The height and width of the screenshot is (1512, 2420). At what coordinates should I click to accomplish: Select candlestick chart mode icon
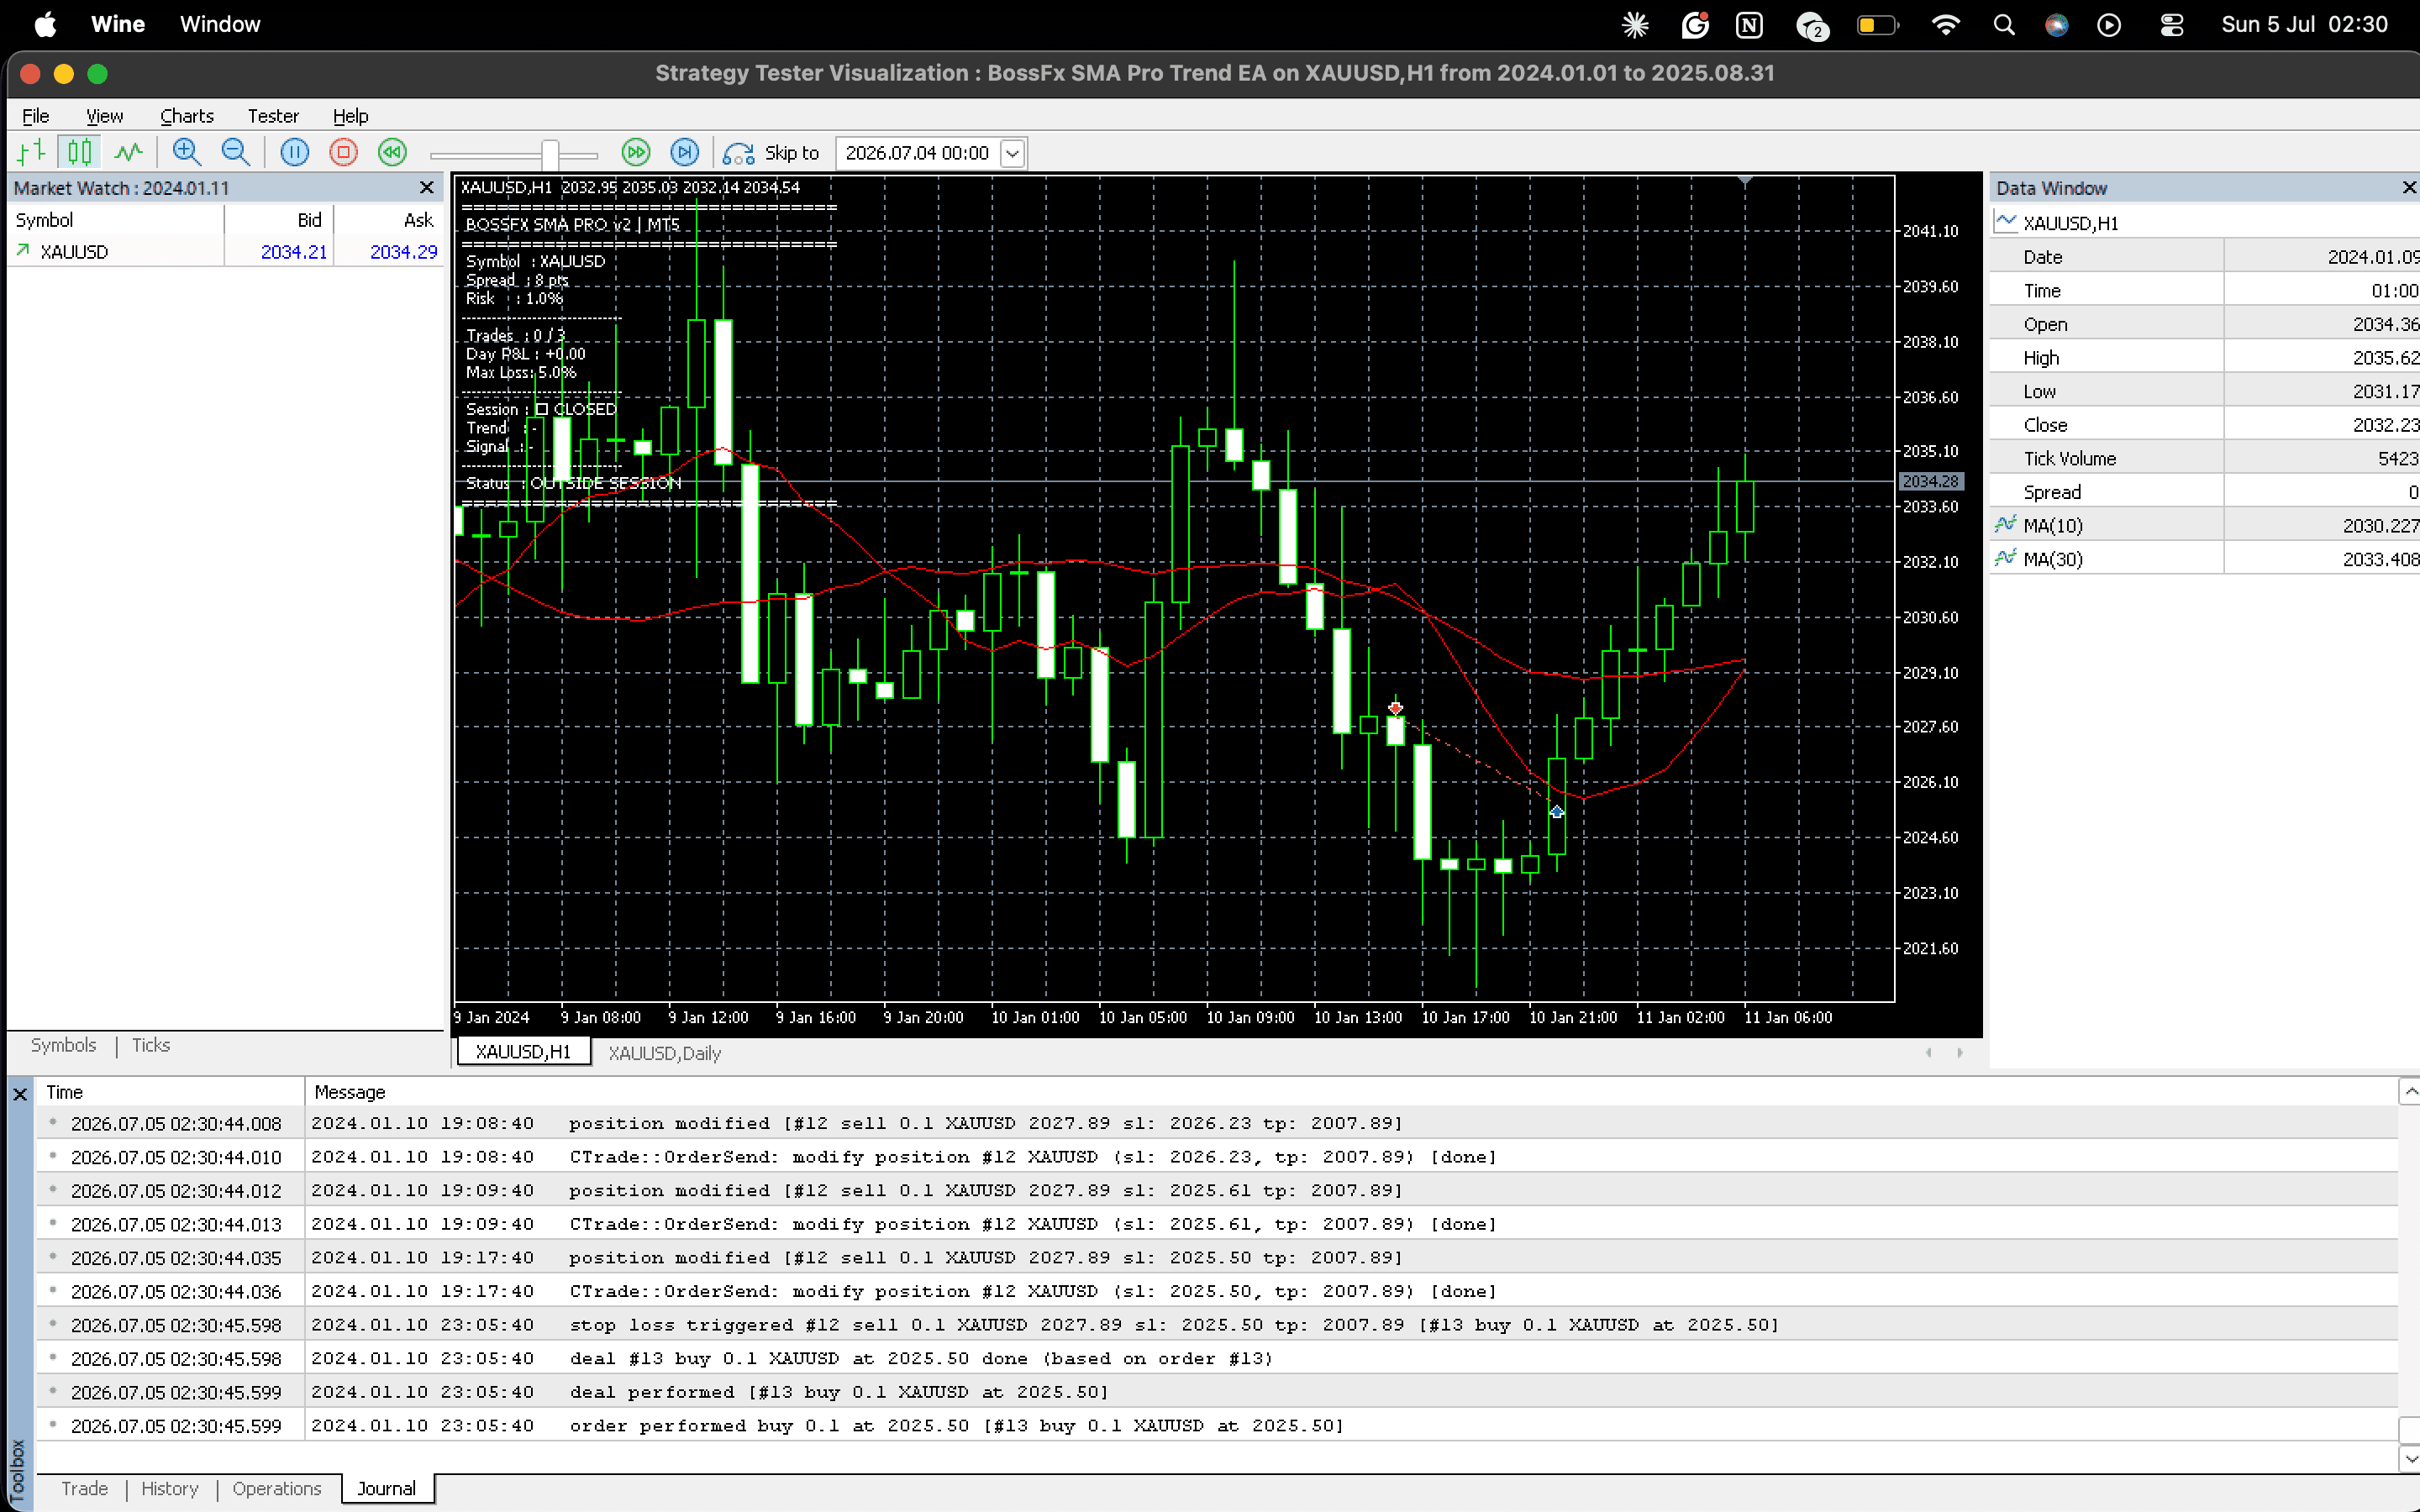click(x=80, y=152)
